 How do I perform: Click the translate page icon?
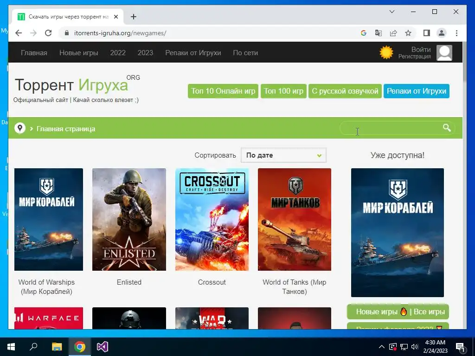pos(379,33)
